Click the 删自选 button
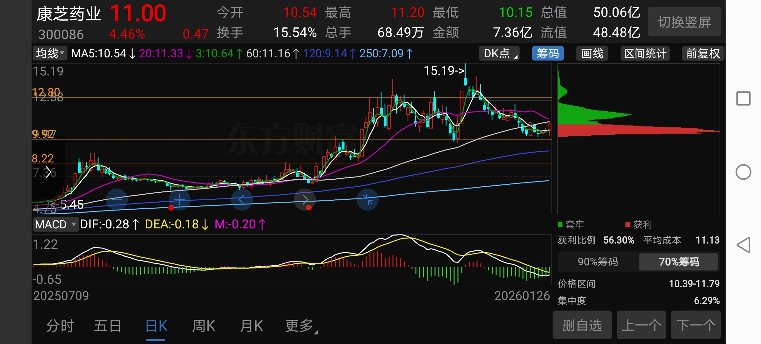 pyautogui.click(x=582, y=326)
